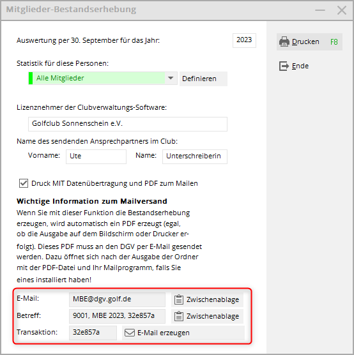Click the Betreff field with 9001, MBE 2023
The height and width of the screenshot is (355, 354).
pyautogui.click(x=117, y=316)
